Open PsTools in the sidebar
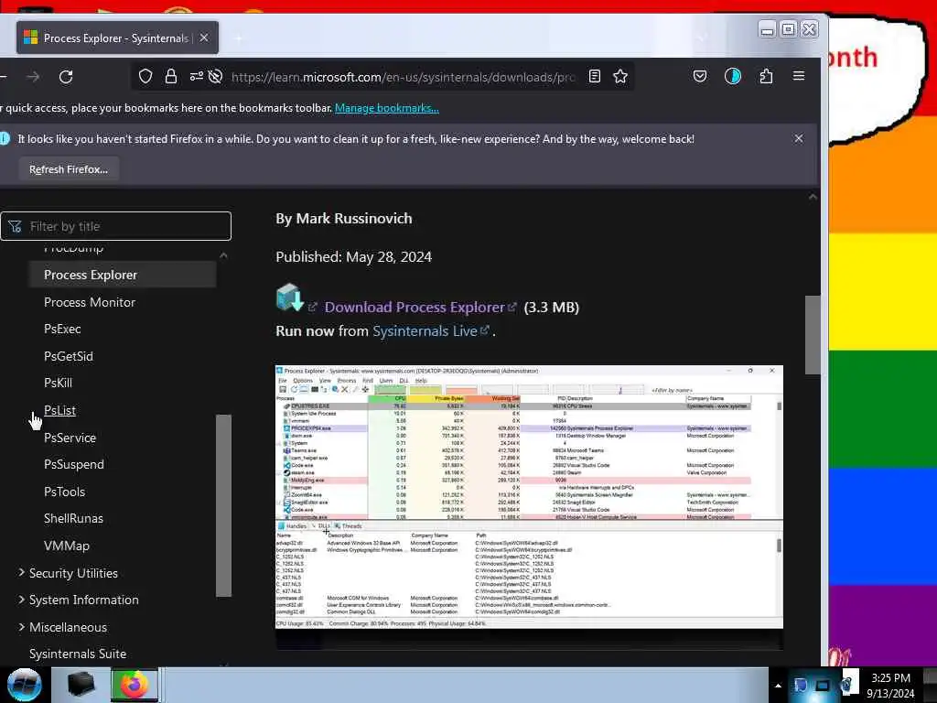The image size is (937, 703). [65, 492]
